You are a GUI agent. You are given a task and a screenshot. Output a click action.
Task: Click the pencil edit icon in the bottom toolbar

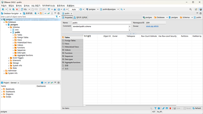tap(164, 108)
